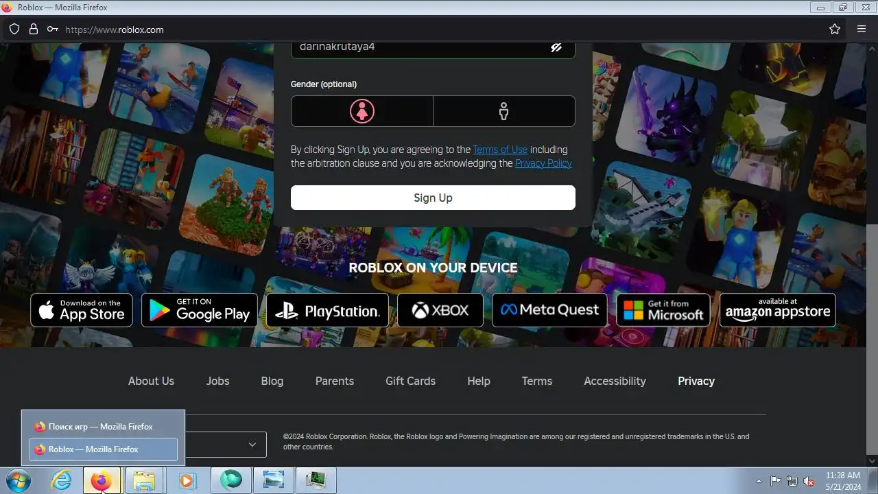This screenshot has height=494, width=878.
Task: Open the Xbox store badge
Action: click(440, 310)
